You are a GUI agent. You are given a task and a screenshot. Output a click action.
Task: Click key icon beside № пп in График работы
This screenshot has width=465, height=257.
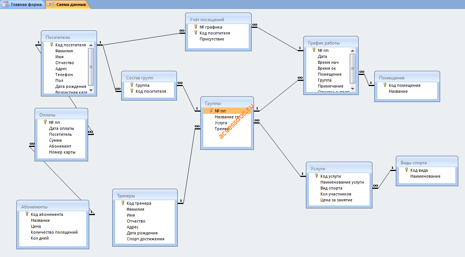[x=314, y=50]
